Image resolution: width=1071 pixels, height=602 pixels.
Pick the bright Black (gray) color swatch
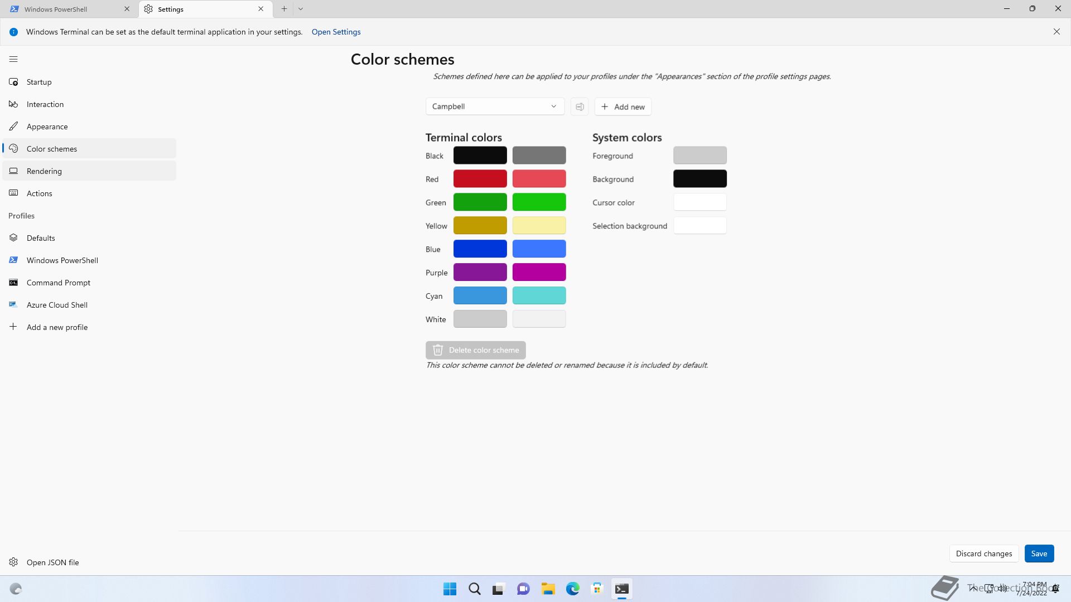point(539,156)
